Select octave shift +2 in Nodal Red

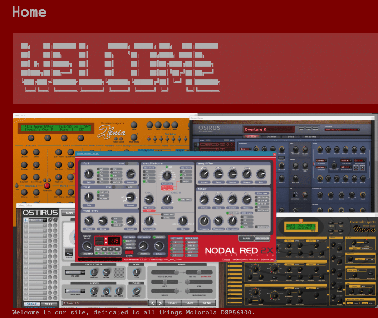[x=177, y=255]
